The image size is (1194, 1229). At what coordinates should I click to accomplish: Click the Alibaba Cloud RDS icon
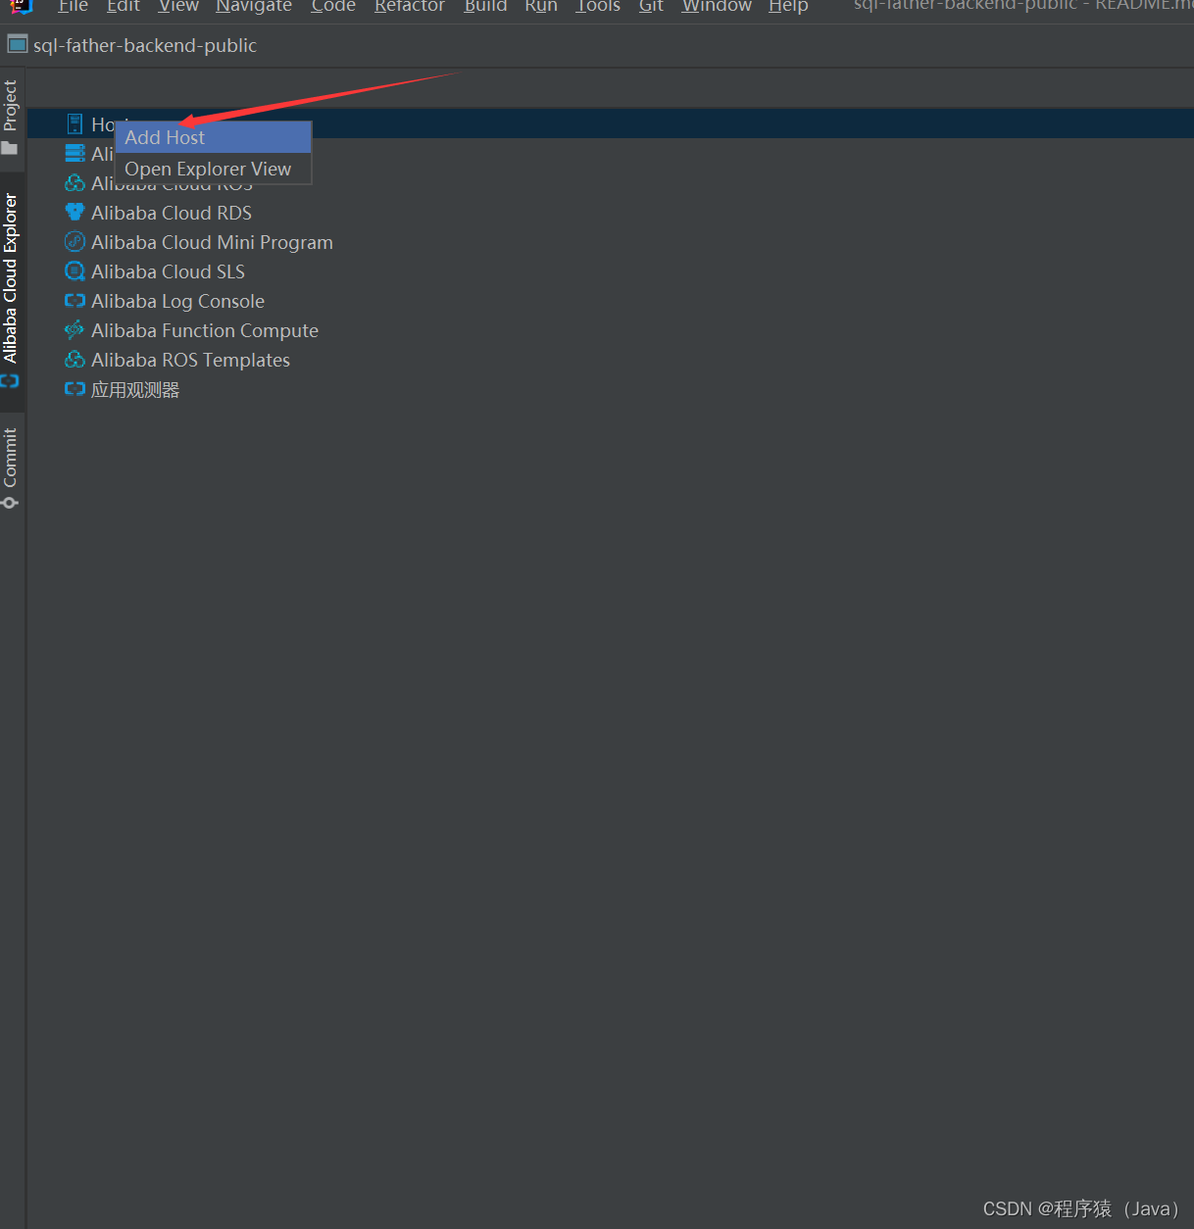point(75,213)
